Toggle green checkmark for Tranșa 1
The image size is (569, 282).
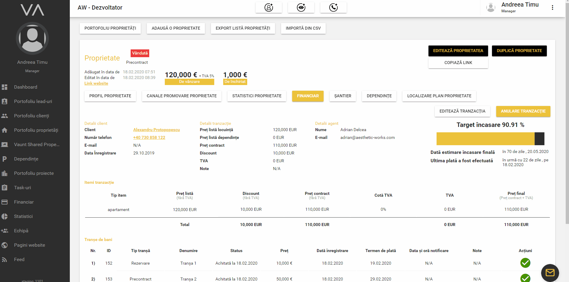point(525,263)
